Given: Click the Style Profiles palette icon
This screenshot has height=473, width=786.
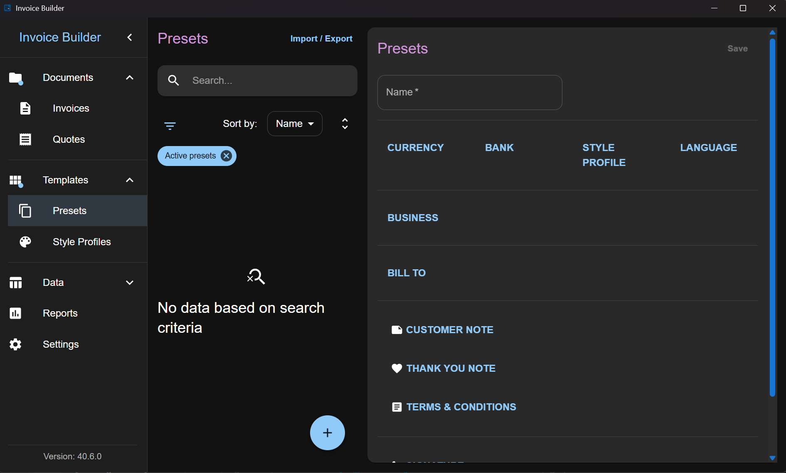Looking at the screenshot, I should pos(25,242).
